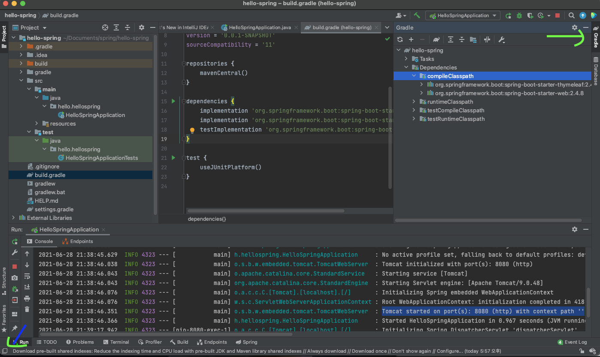Click the print console output icon
This screenshot has height=357, width=600.
click(x=27, y=298)
